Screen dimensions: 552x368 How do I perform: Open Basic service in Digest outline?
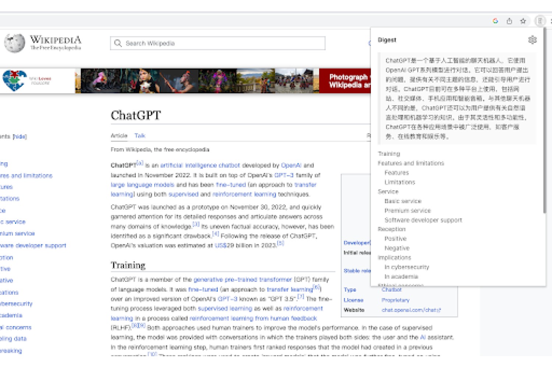tap(403, 201)
